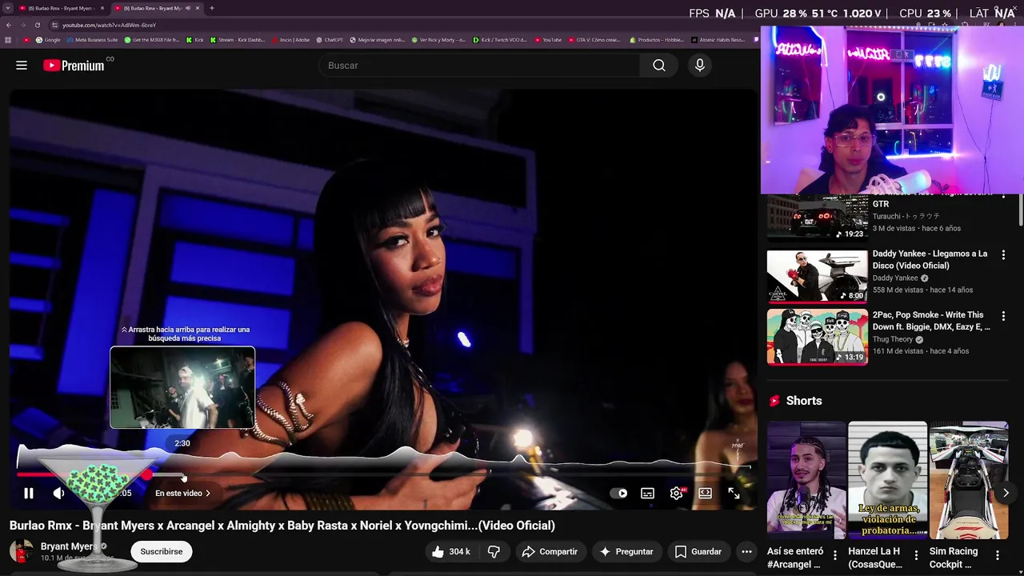
Task: Open Daddy Yankee Llegamos a La Disco thumbnail
Action: pos(818,277)
